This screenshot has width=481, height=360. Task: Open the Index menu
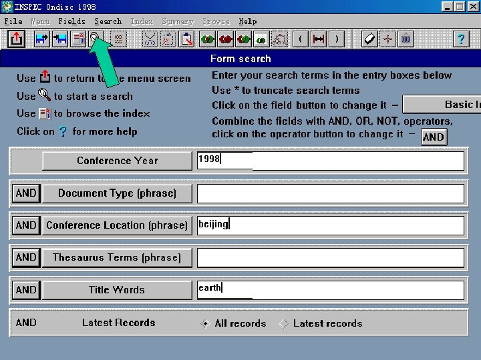(x=142, y=21)
